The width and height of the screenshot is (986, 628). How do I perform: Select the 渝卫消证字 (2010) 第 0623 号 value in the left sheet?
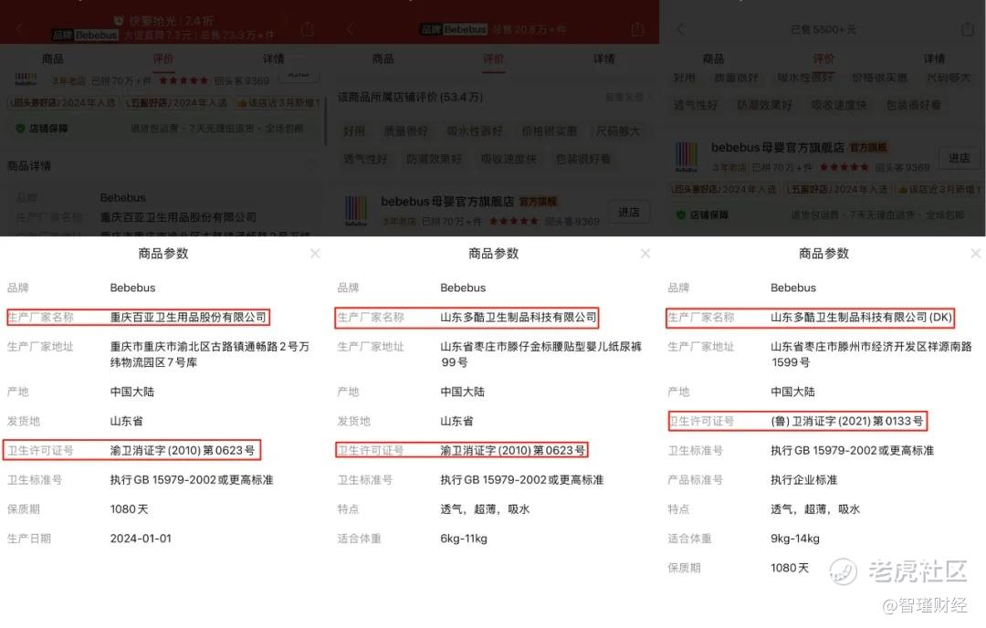(x=183, y=451)
